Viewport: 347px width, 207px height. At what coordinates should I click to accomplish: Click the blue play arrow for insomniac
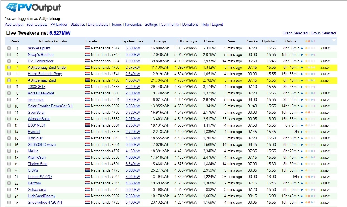(302, 100)
